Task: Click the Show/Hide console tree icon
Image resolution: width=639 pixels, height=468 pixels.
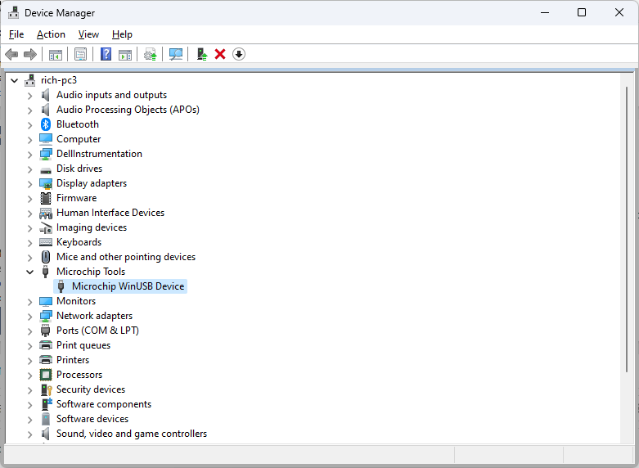Action: tap(56, 54)
